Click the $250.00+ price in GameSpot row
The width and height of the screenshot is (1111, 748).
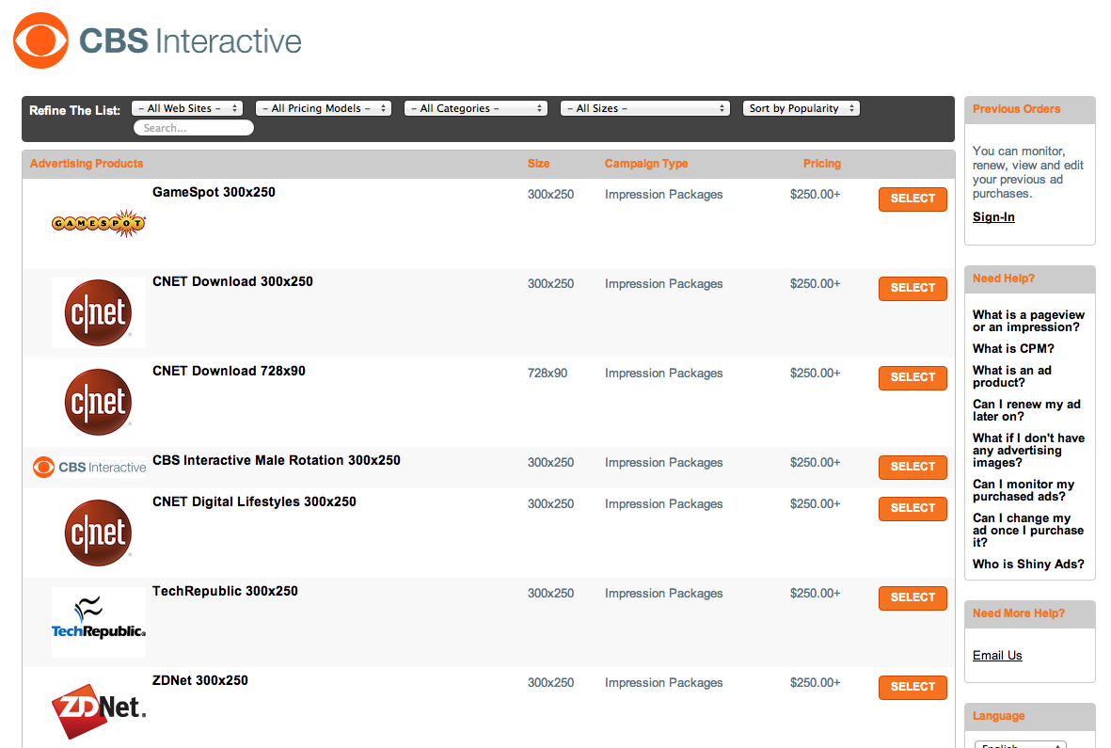816,195
